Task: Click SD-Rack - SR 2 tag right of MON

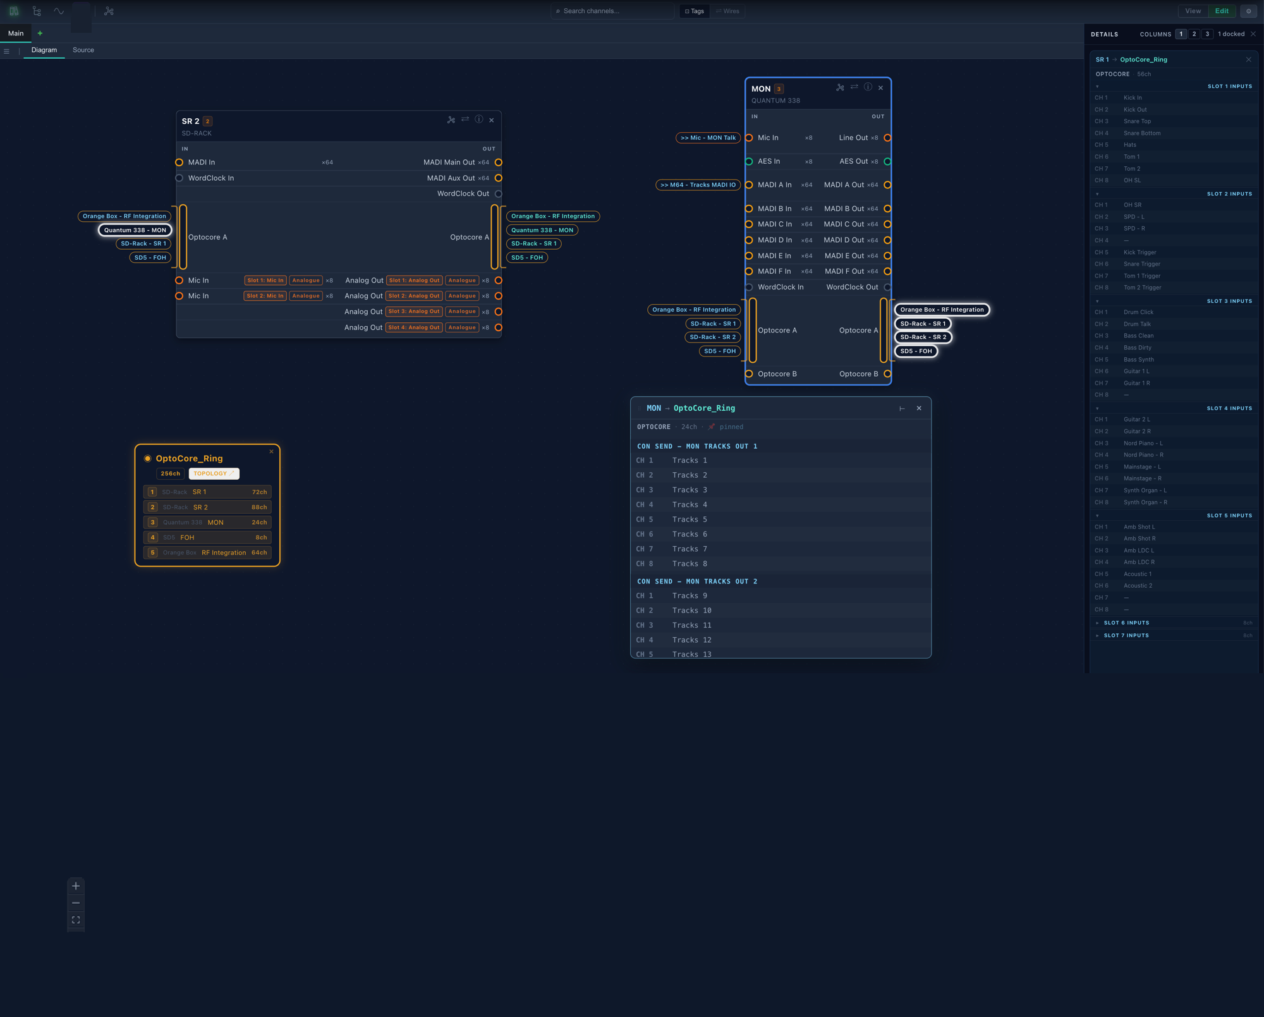Action: (x=923, y=338)
